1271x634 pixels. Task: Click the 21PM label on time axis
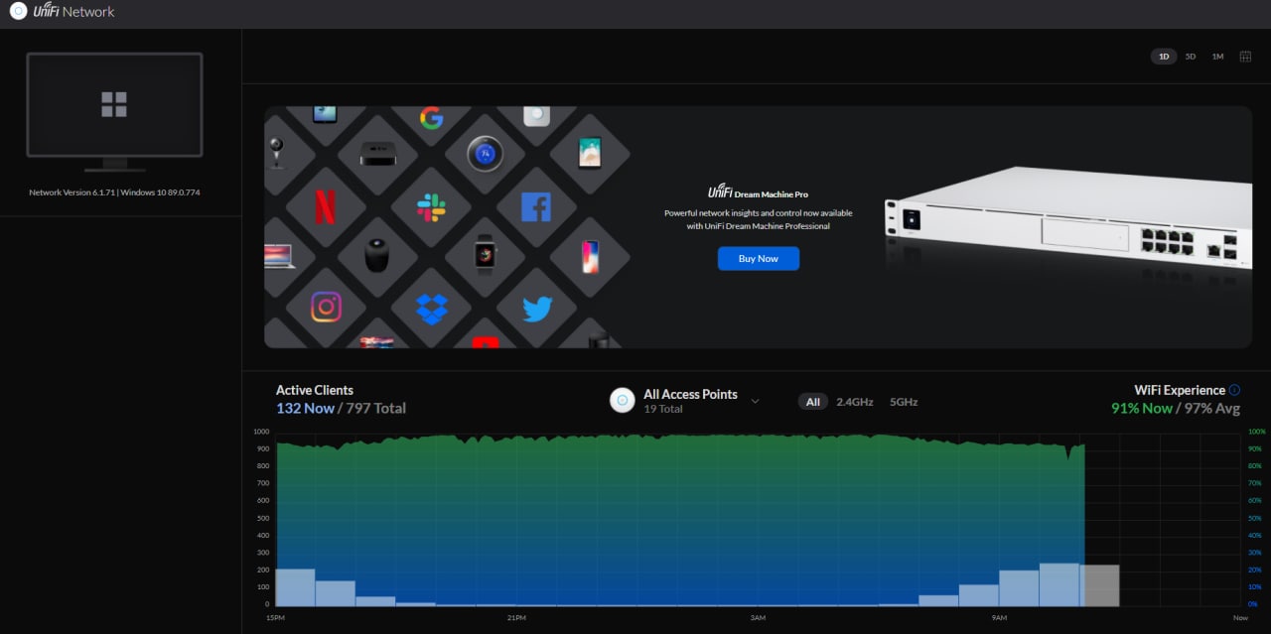tap(516, 618)
